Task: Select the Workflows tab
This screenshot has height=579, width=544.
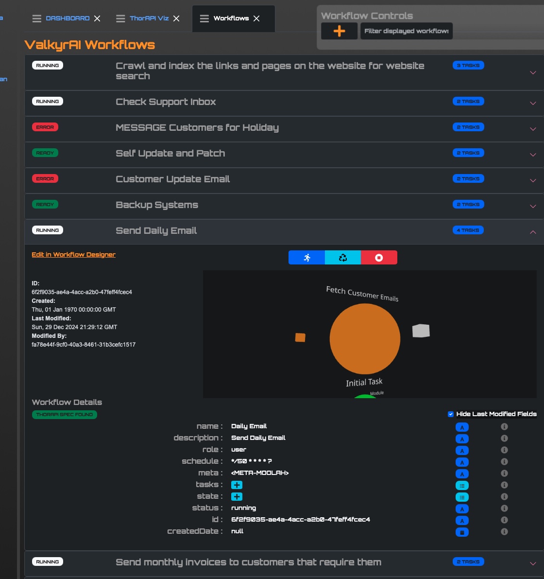Action: (231, 18)
